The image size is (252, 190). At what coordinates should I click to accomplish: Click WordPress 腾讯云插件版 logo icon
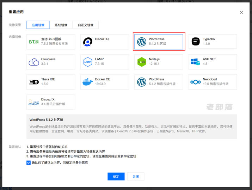click(142, 82)
